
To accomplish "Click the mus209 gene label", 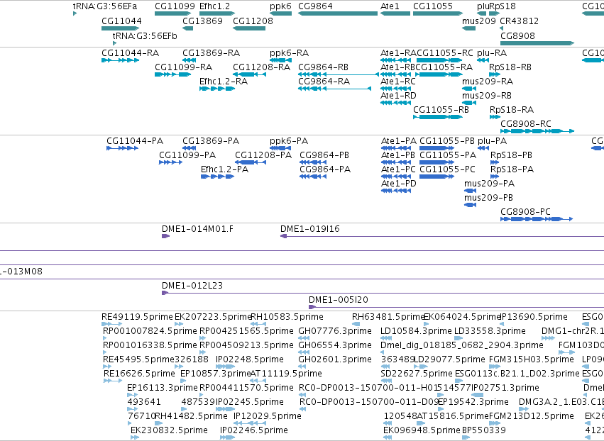I will pos(479,21).
